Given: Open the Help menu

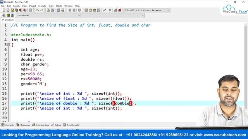Looking at the screenshot, I should coord(77,6).
